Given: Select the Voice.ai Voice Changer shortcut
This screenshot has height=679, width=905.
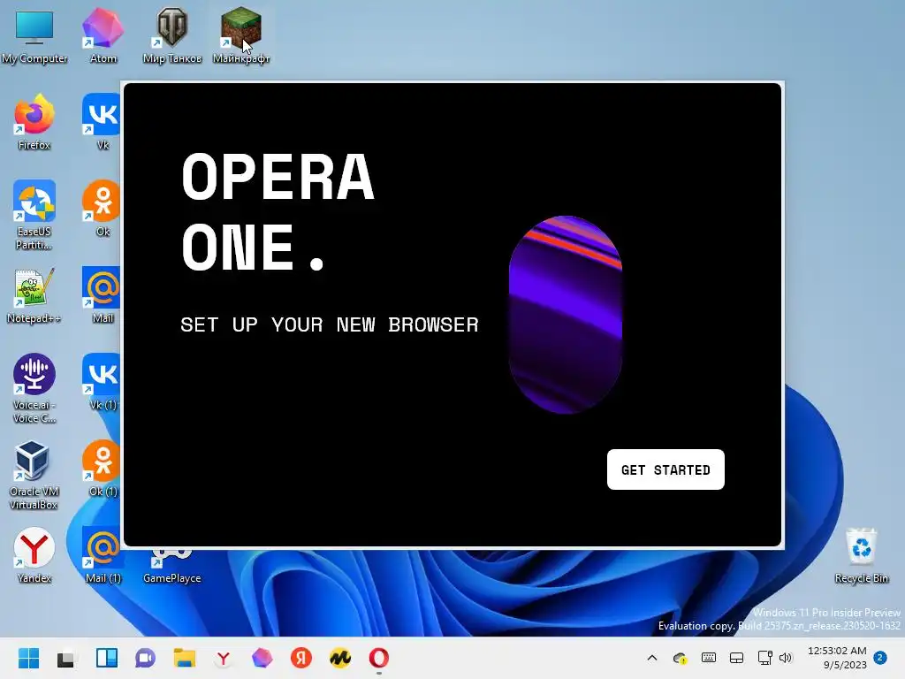Looking at the screenshot, I should point(34,389).
